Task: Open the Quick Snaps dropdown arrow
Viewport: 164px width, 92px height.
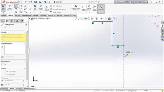Action: coord(89,13)
